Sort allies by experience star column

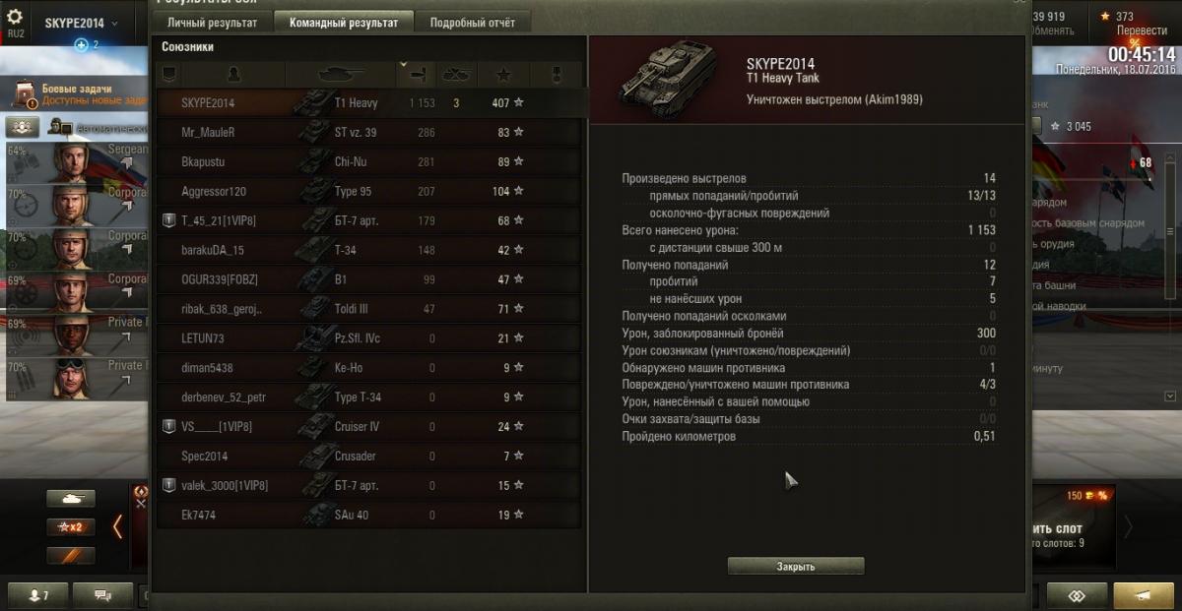(503, 74)
